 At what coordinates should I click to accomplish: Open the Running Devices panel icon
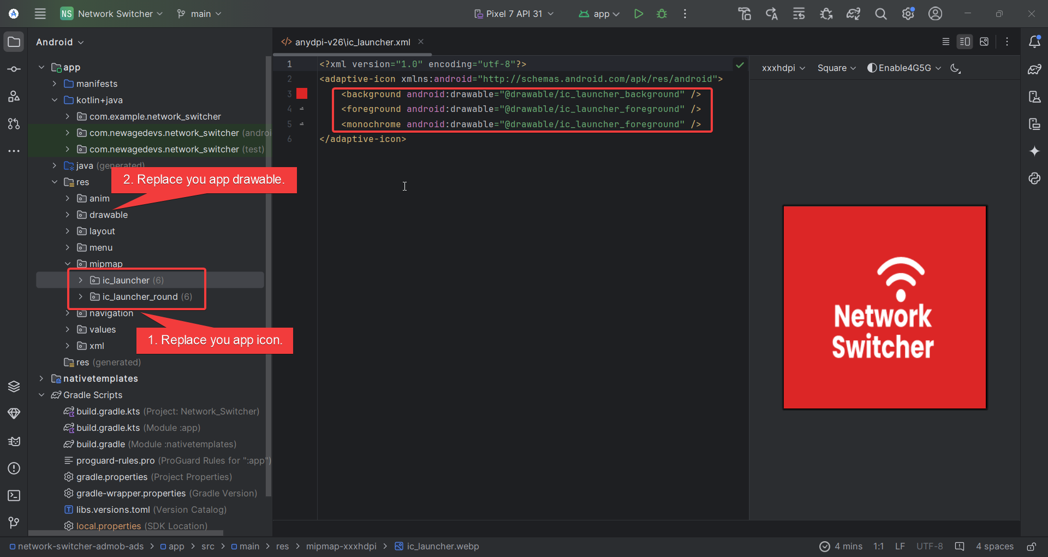point(1034,124)
